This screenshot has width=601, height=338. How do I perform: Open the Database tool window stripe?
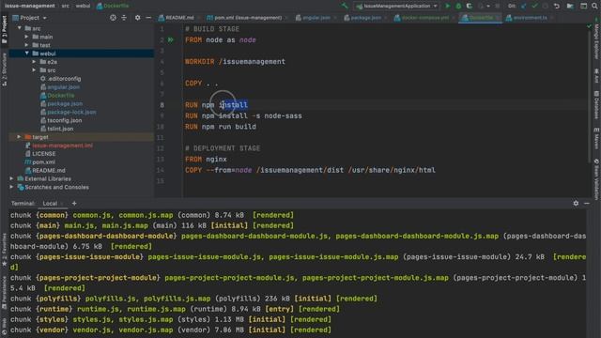click(596, 105)
